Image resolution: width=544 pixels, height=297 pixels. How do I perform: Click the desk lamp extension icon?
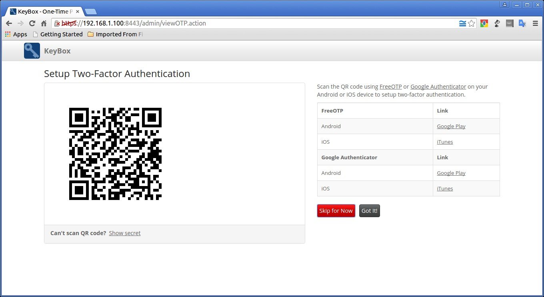tap(497, 24)
